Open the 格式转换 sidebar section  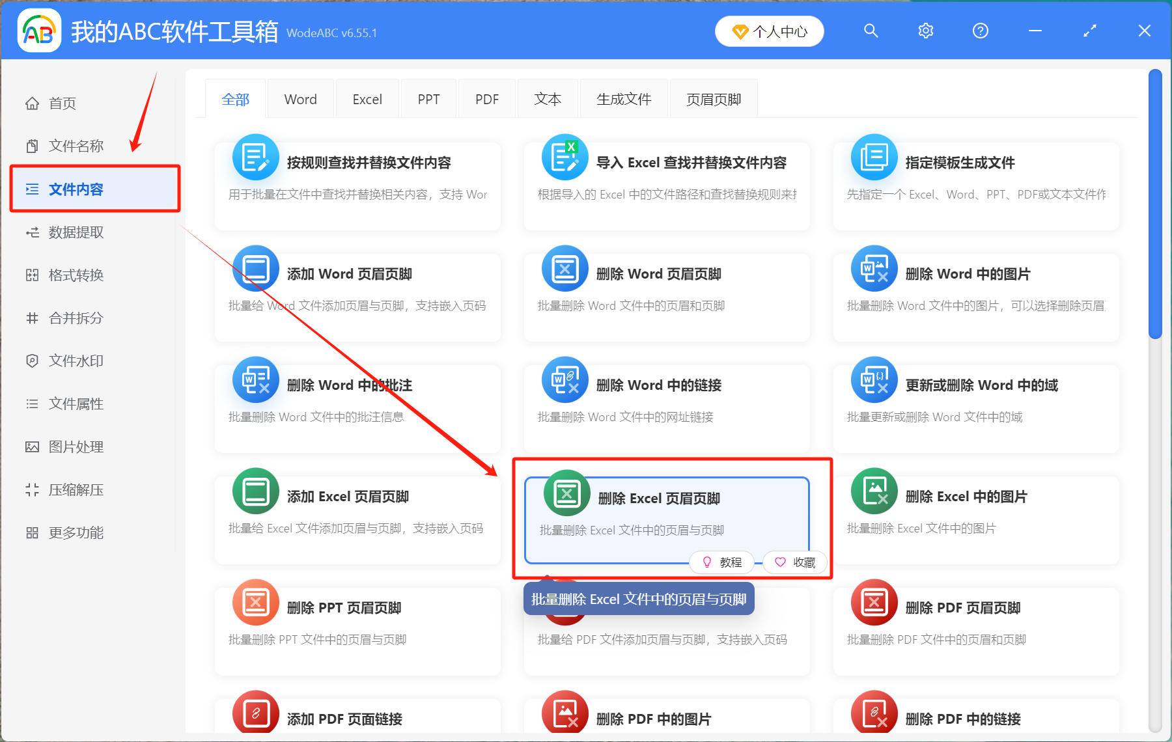pos(75,275)
